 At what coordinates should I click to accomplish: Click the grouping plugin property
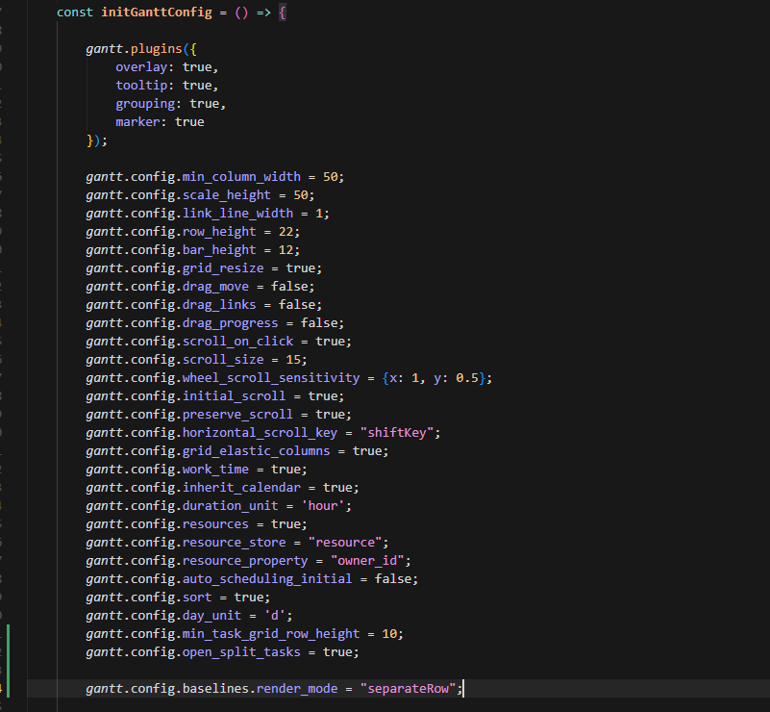146,104
